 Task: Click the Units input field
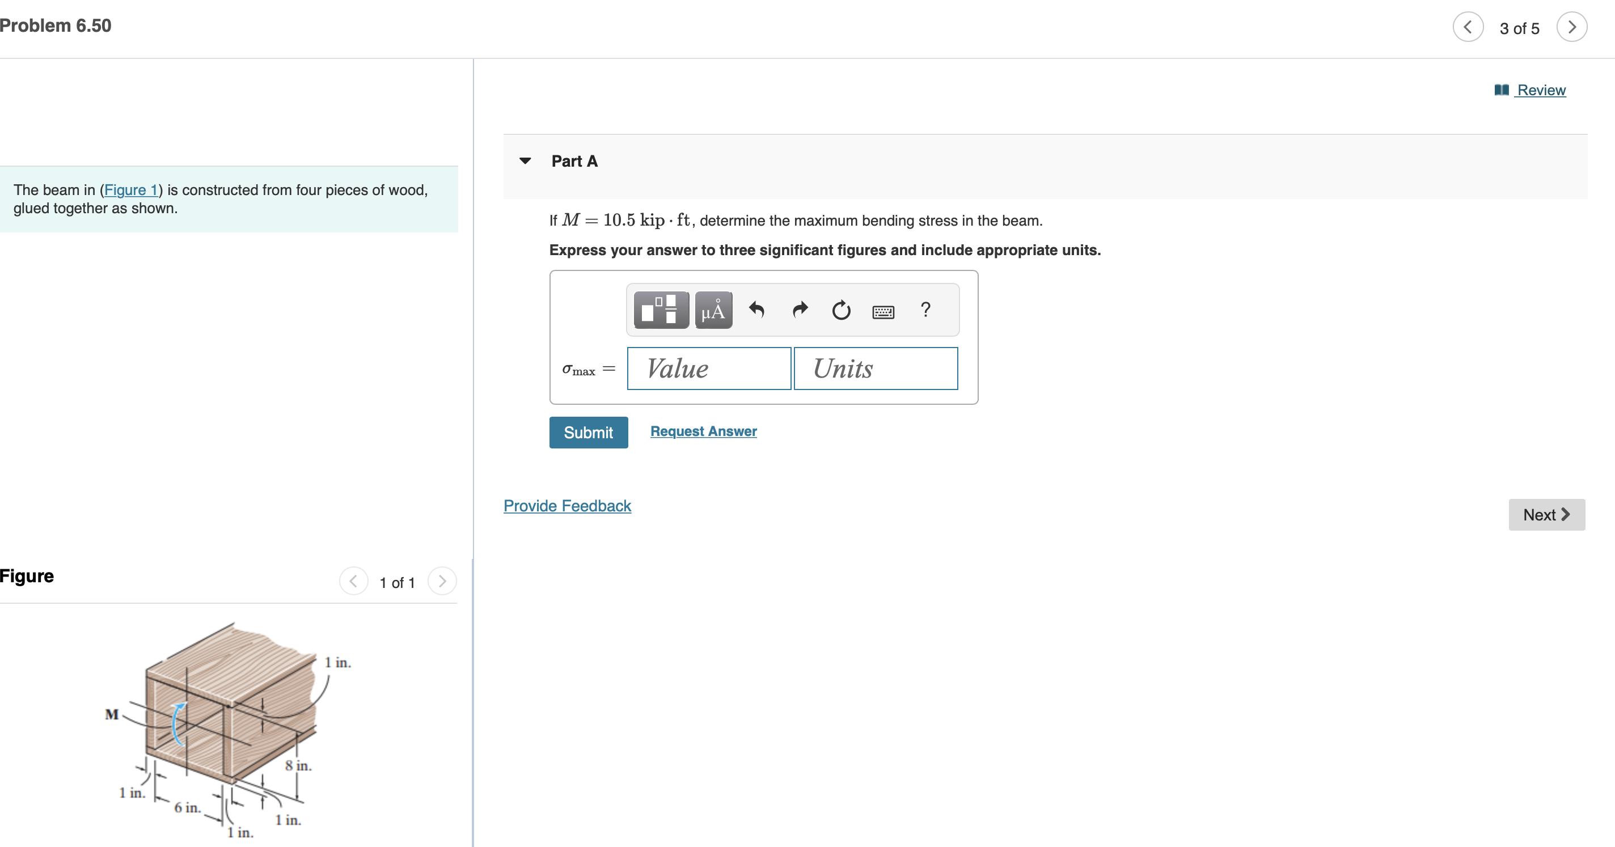pos(875,369)
